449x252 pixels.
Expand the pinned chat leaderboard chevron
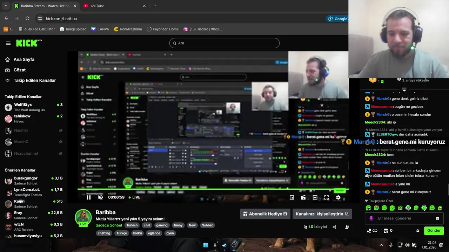pos(404,90)
